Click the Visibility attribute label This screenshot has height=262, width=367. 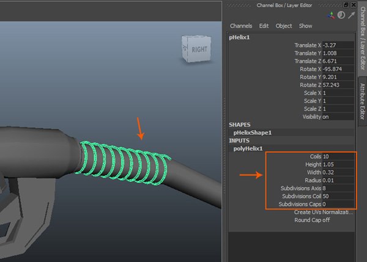coord(312,117)
